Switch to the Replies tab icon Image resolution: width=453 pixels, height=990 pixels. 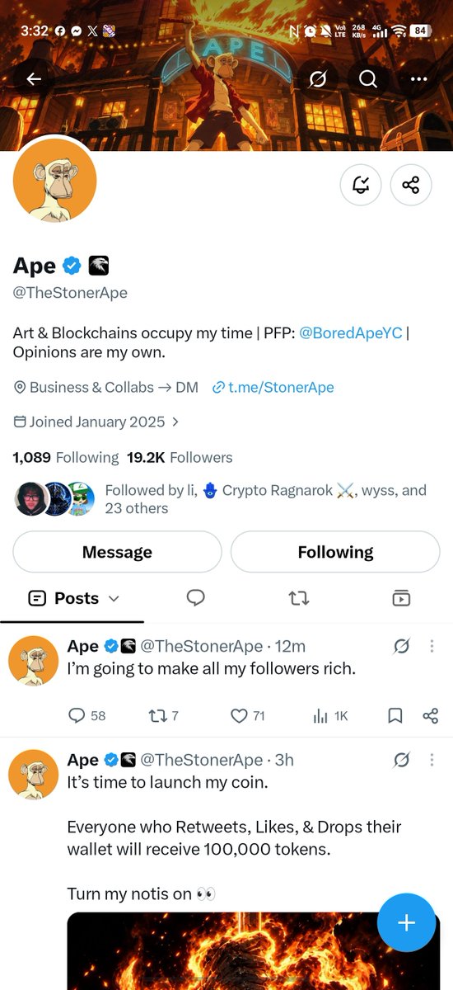click(x=195, y=598)
